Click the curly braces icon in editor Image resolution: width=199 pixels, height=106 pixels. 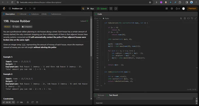coord(188,18)
